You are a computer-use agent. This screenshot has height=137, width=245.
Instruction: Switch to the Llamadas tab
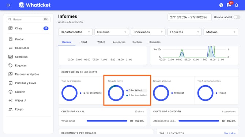coord(155,42)
